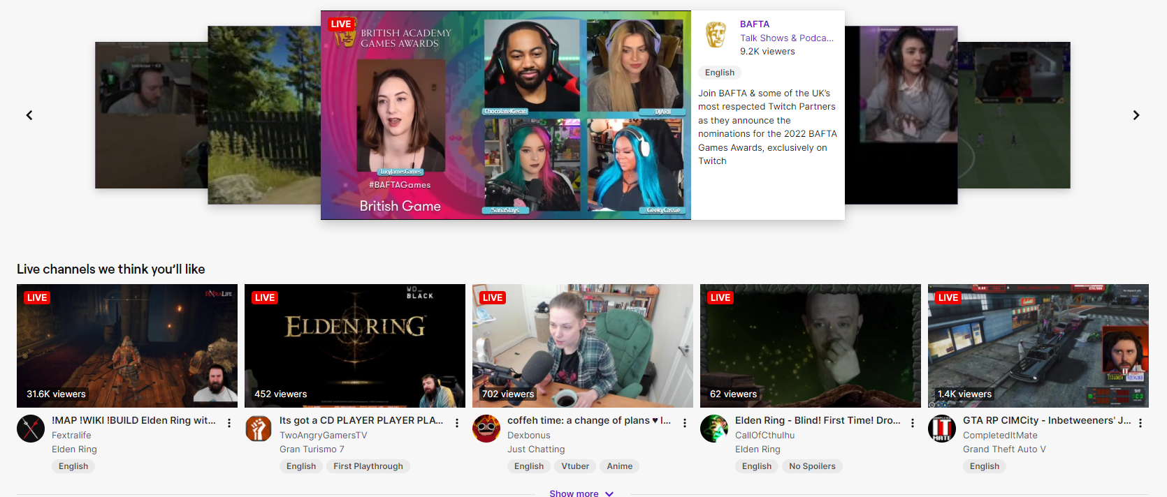Select English tag under CallOfCthulhu stream
The image size is (1167, 497).
tap(757, 466)
